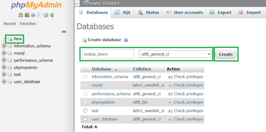Click the link chain icon in sidebar
Viewport: 266px width, 132px height.
click(x=64, y=32)
